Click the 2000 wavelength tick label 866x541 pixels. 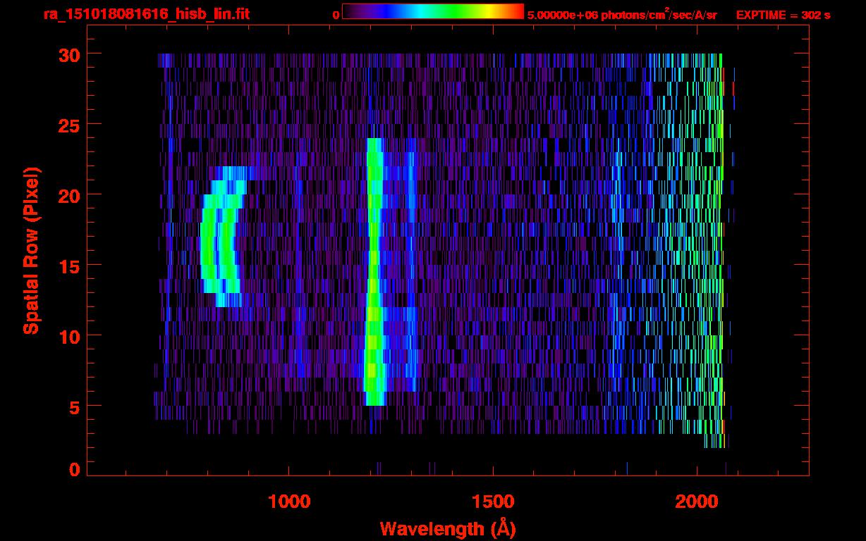coord(697,502)
